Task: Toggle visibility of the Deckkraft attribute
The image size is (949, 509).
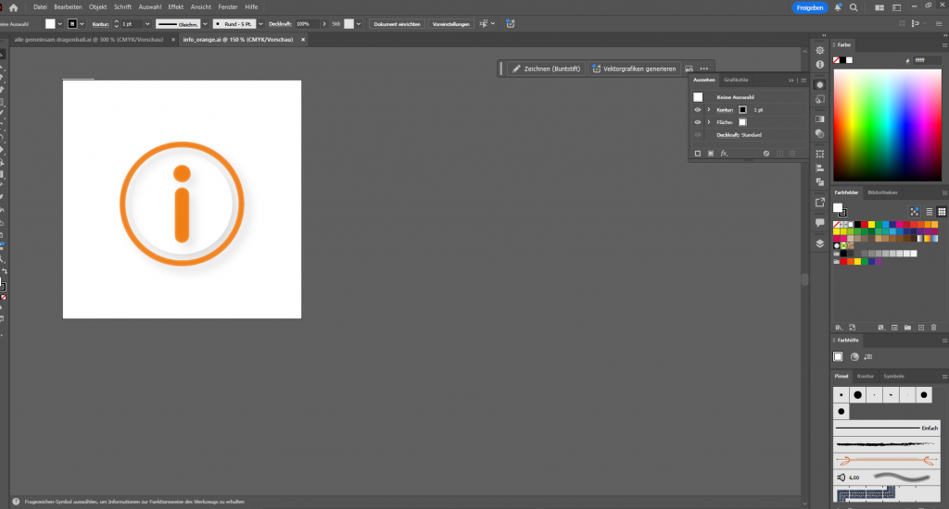Action: [698, 135]
